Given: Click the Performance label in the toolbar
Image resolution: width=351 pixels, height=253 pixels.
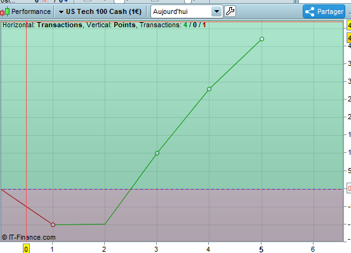Looking at the screenshot, I should tap(31, 11).
